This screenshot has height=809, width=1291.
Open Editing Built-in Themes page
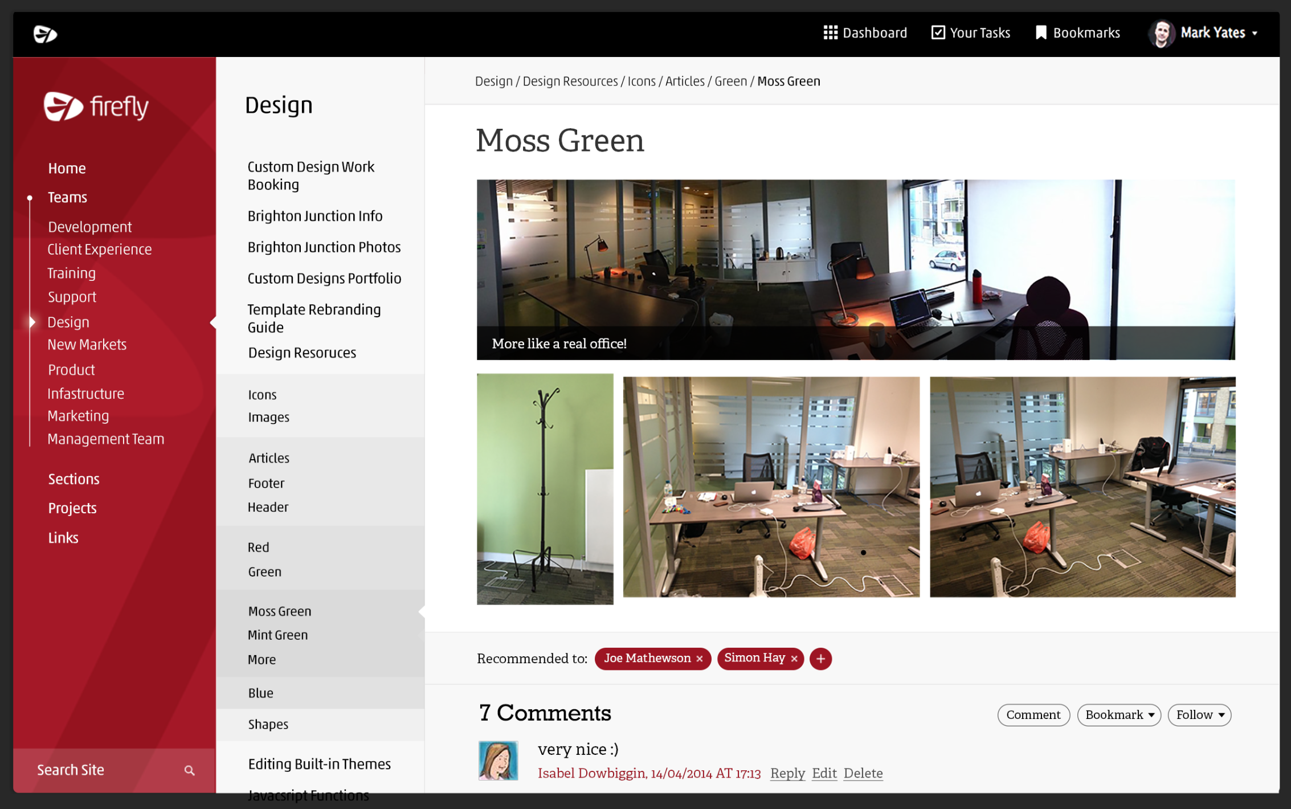tap(319, 764)
